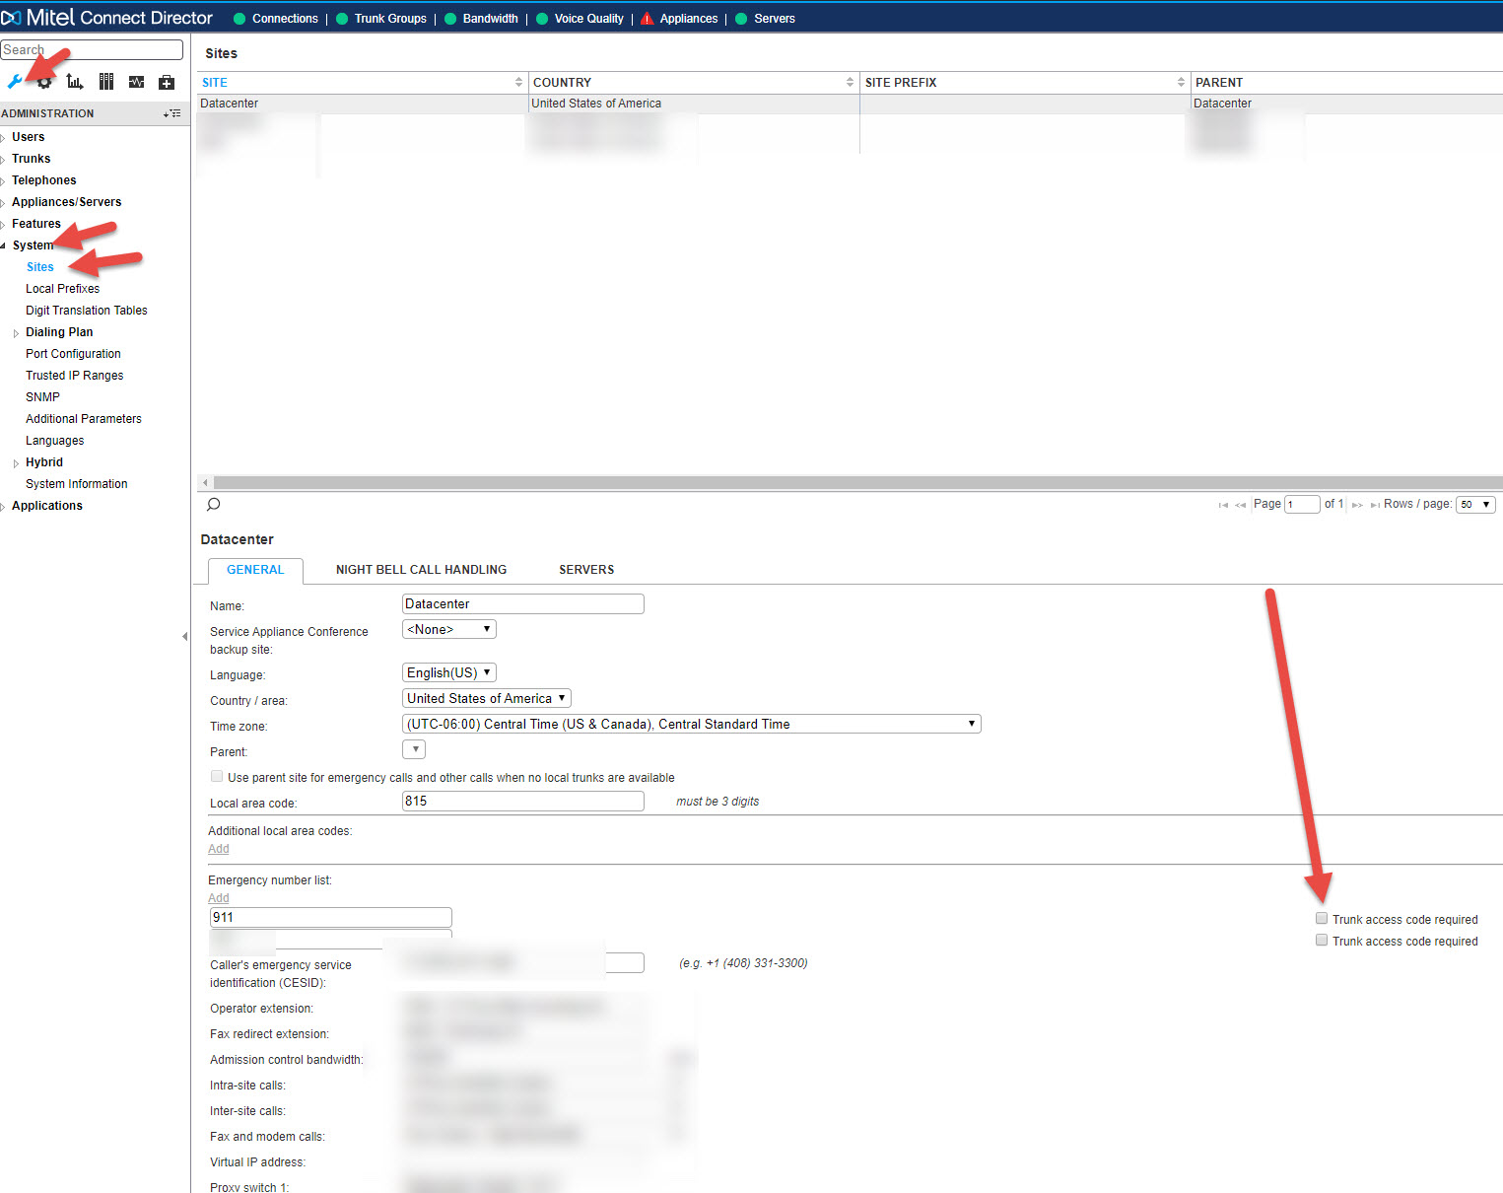The height and width of the screenshot is (1193, 1503).
Task: Tick the second Trunk access code required box
Action: pos(1322,940)
